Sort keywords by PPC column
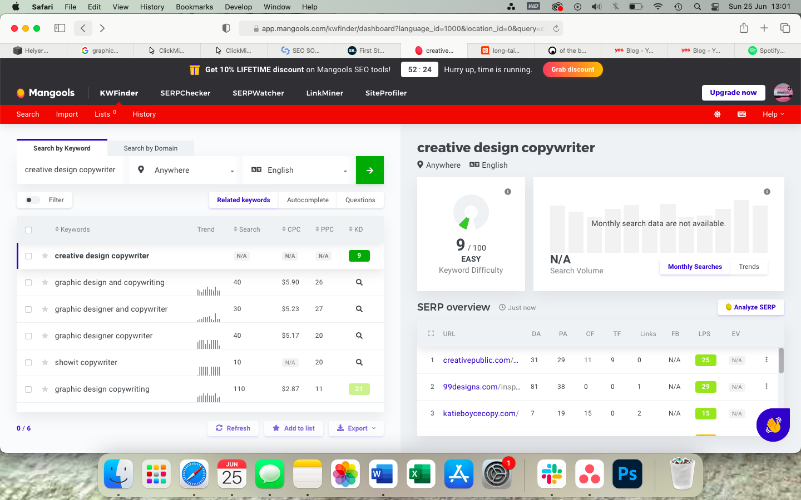Viewport: 801px width, 500px height. pos(324,229)
